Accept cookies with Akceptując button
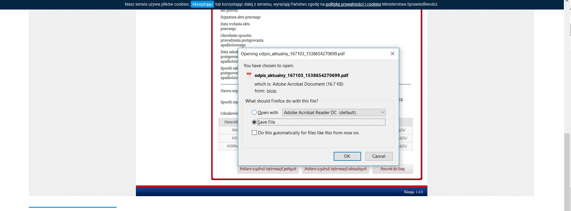Screen dimensions: 571x211 click(x=202, y=4)
